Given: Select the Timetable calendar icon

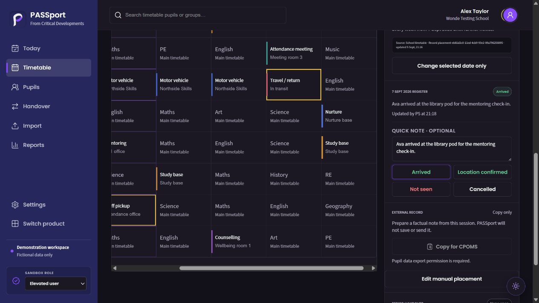Looking at the screenshot, I should 15,68.
